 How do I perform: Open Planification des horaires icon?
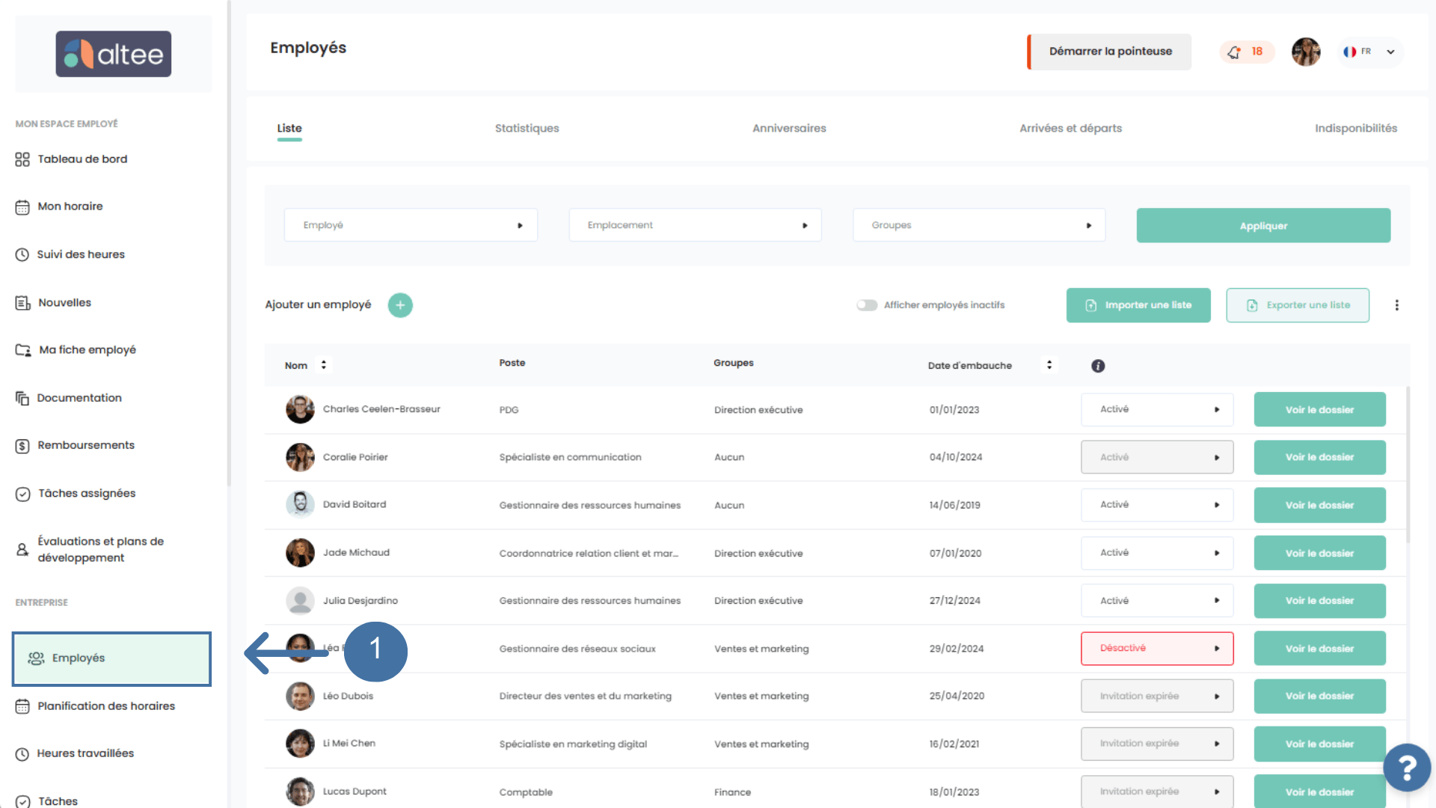coord(22,706)
